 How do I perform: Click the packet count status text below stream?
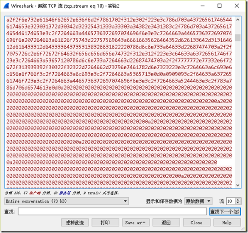(x=62, y=193)
